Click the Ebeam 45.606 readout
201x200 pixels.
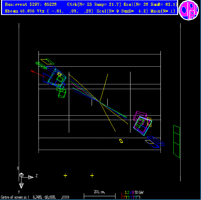[x=20, y=11]
